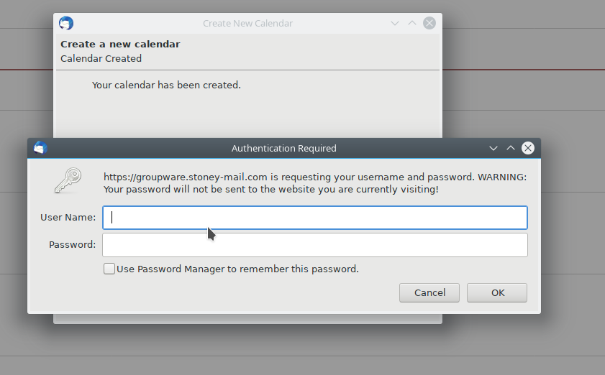Viewport: 605px width, 375px height.
Task: Close the Authentication Required dialog
Action: [x=528, y=148]
